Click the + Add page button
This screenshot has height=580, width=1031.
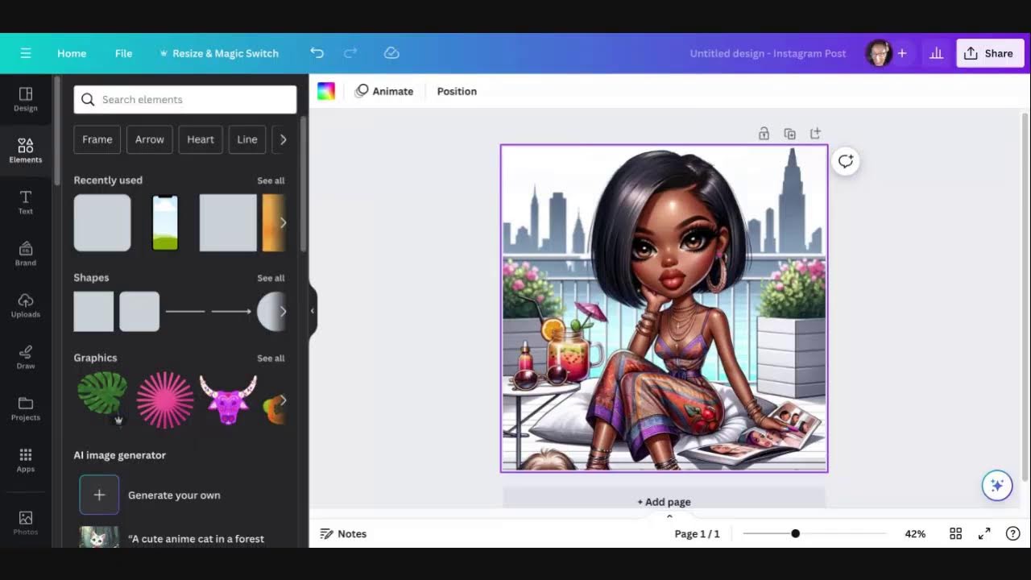click(665, 501)
